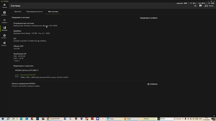
Task: Click the NVIDIA GeForce GTX 980 Ti text
Action: [x=27, y=70]
